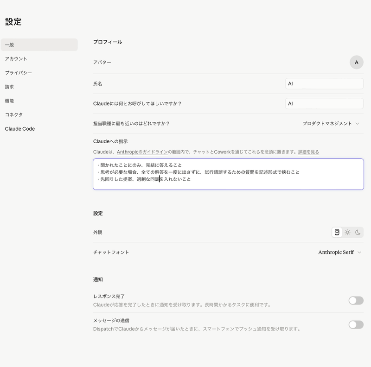Viewport: 371px width, 367px height.
Task: Open the Claude Code settings section
Action: [x=20, y=129]
